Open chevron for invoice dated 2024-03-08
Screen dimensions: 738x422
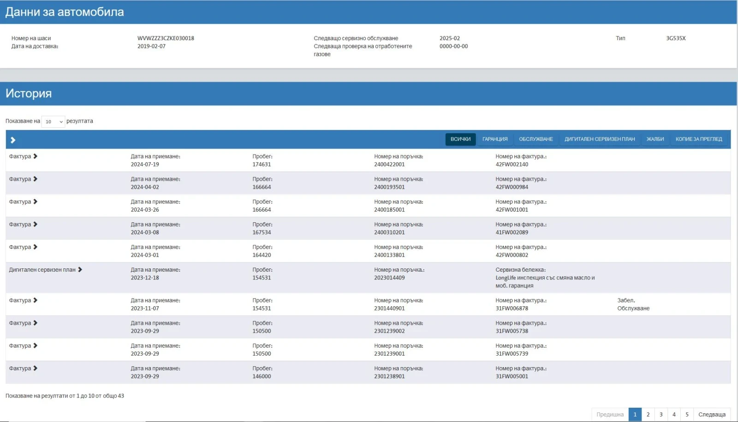tap(36, 224)
